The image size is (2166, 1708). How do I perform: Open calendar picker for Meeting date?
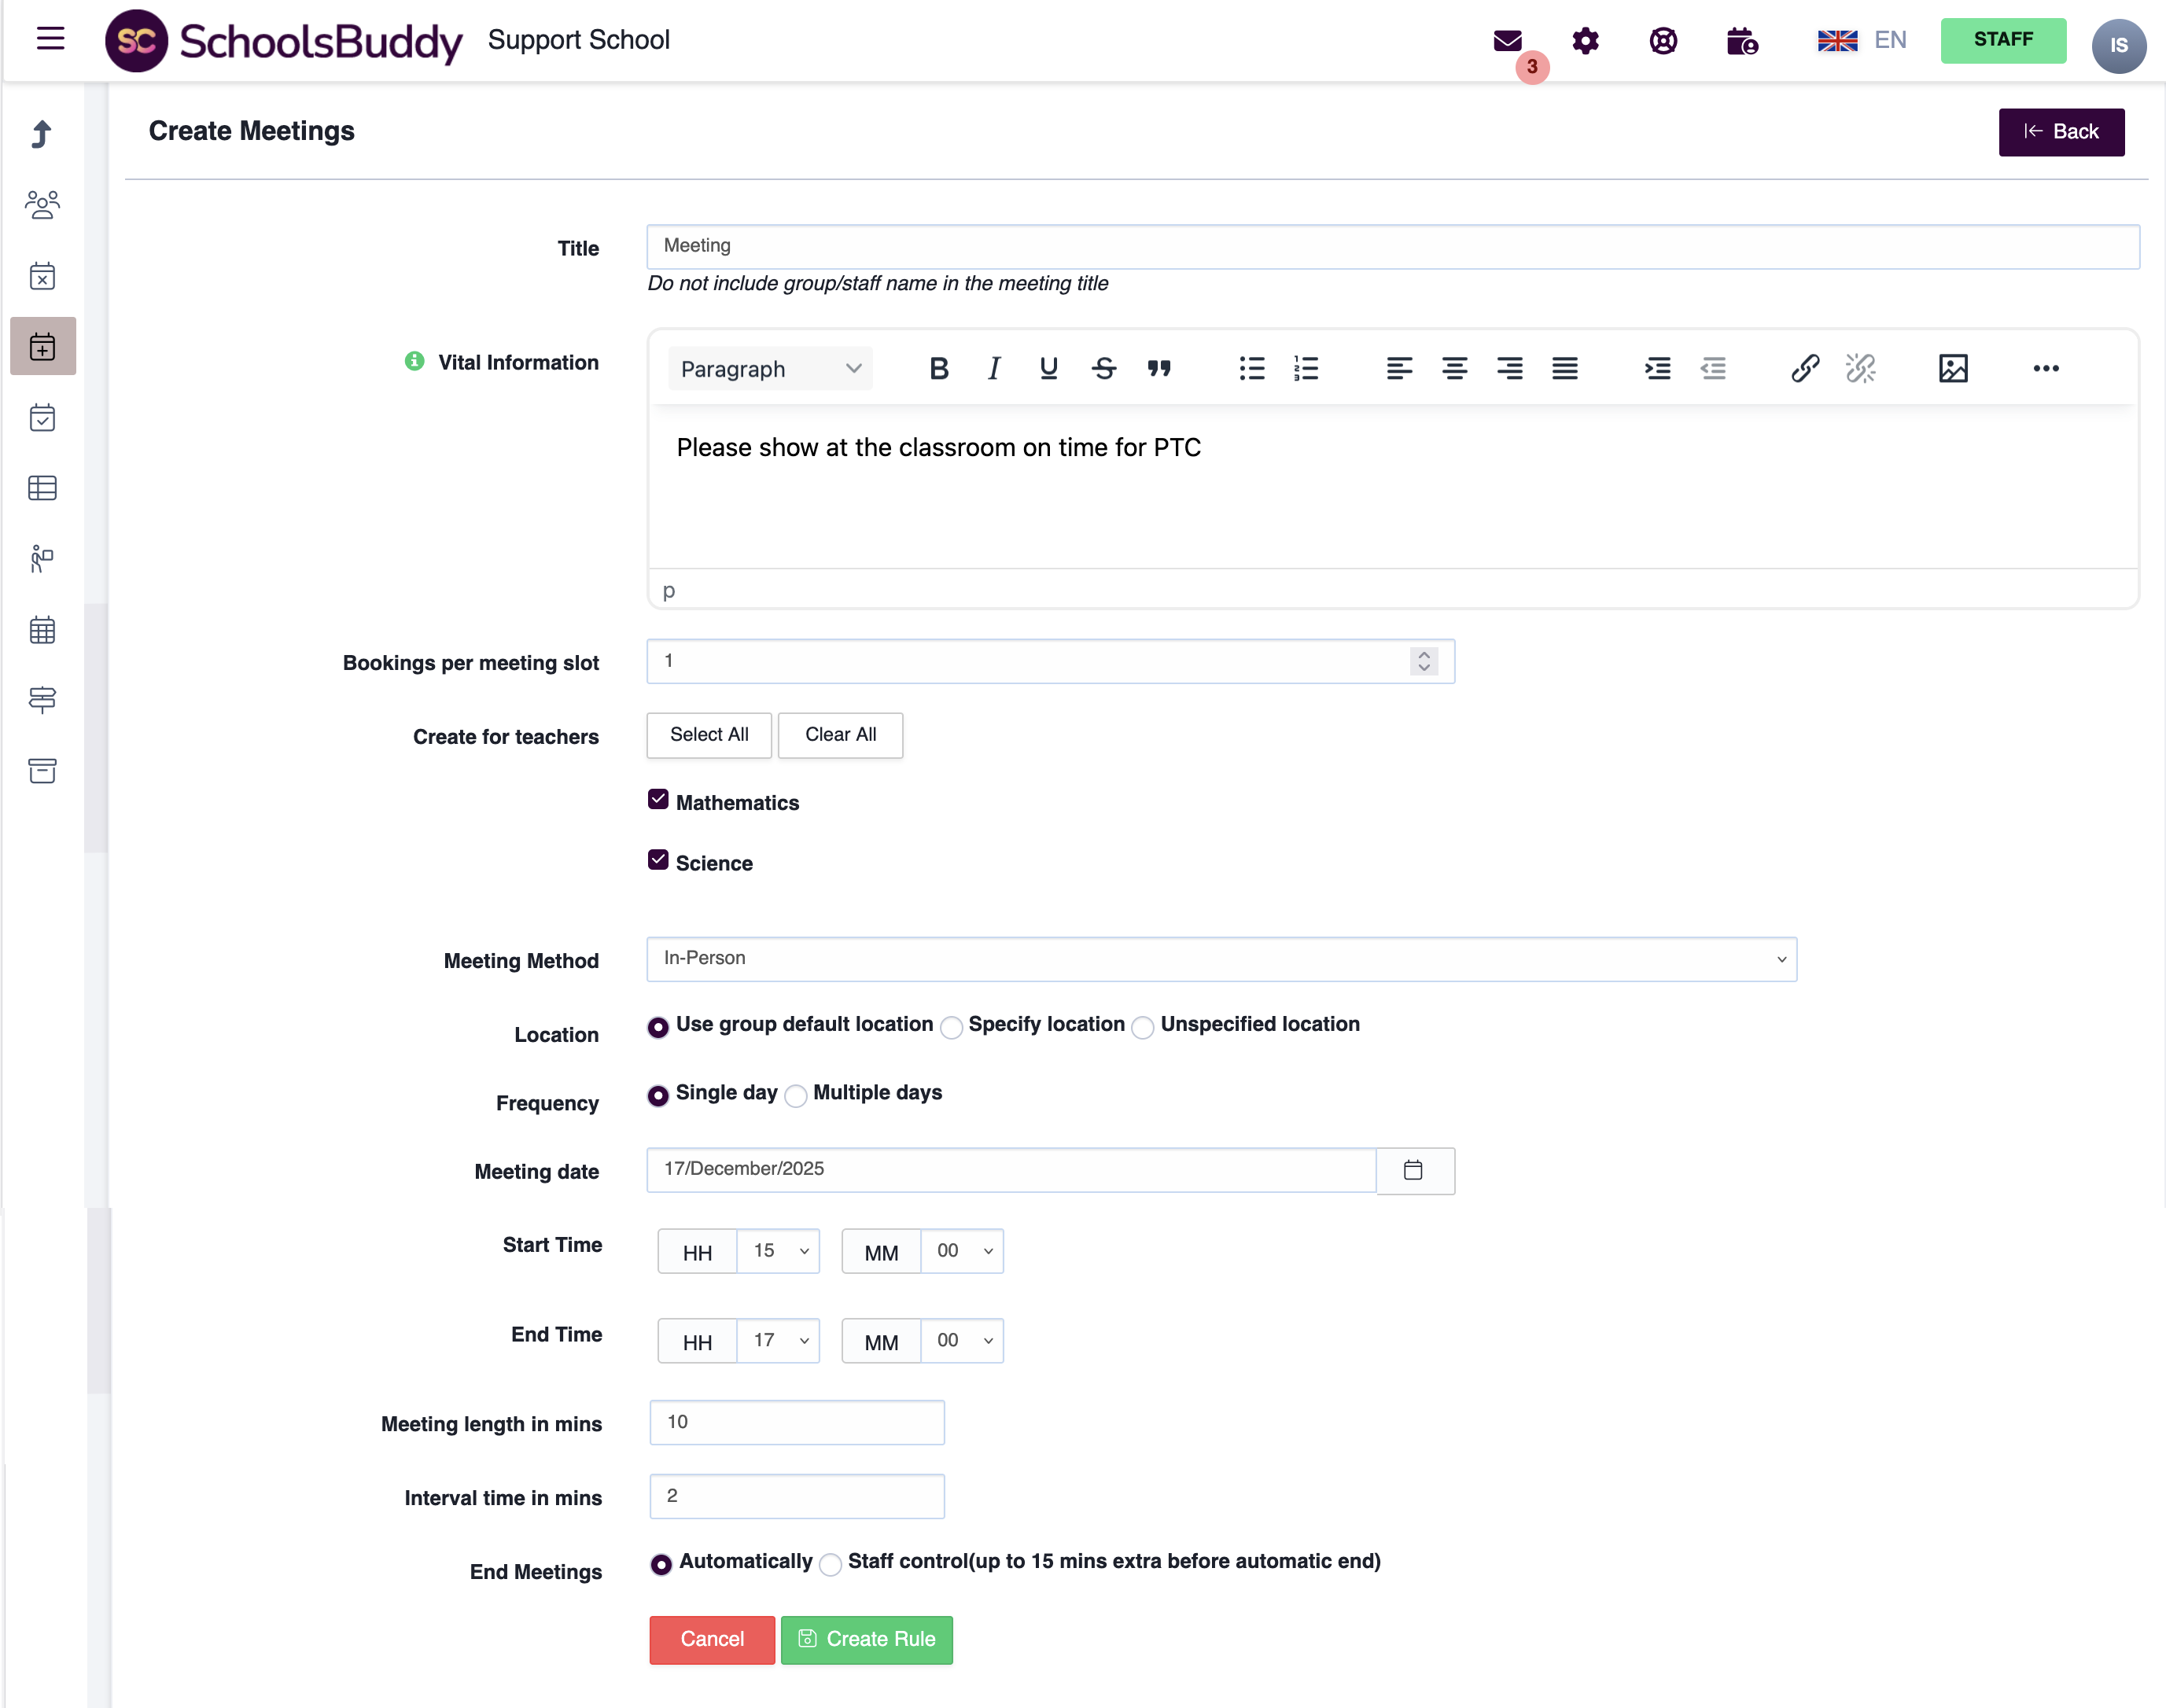[x=1413, y=1170]
